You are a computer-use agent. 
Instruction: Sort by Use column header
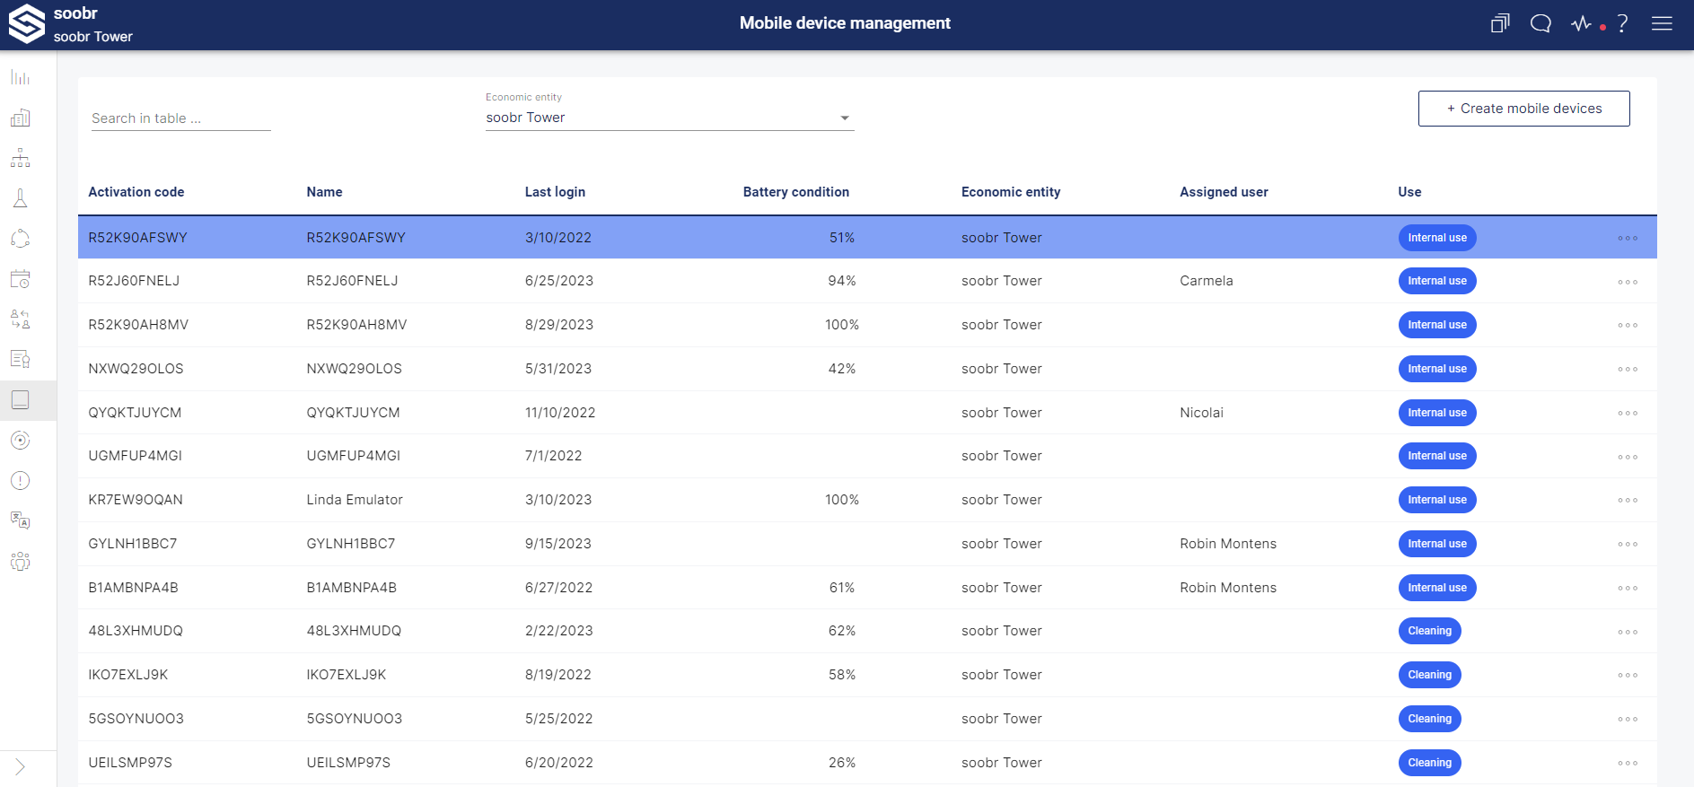pos(1409,192)
